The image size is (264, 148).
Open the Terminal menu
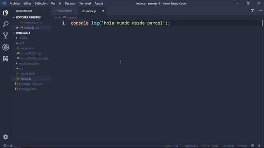tap(85, 3)
